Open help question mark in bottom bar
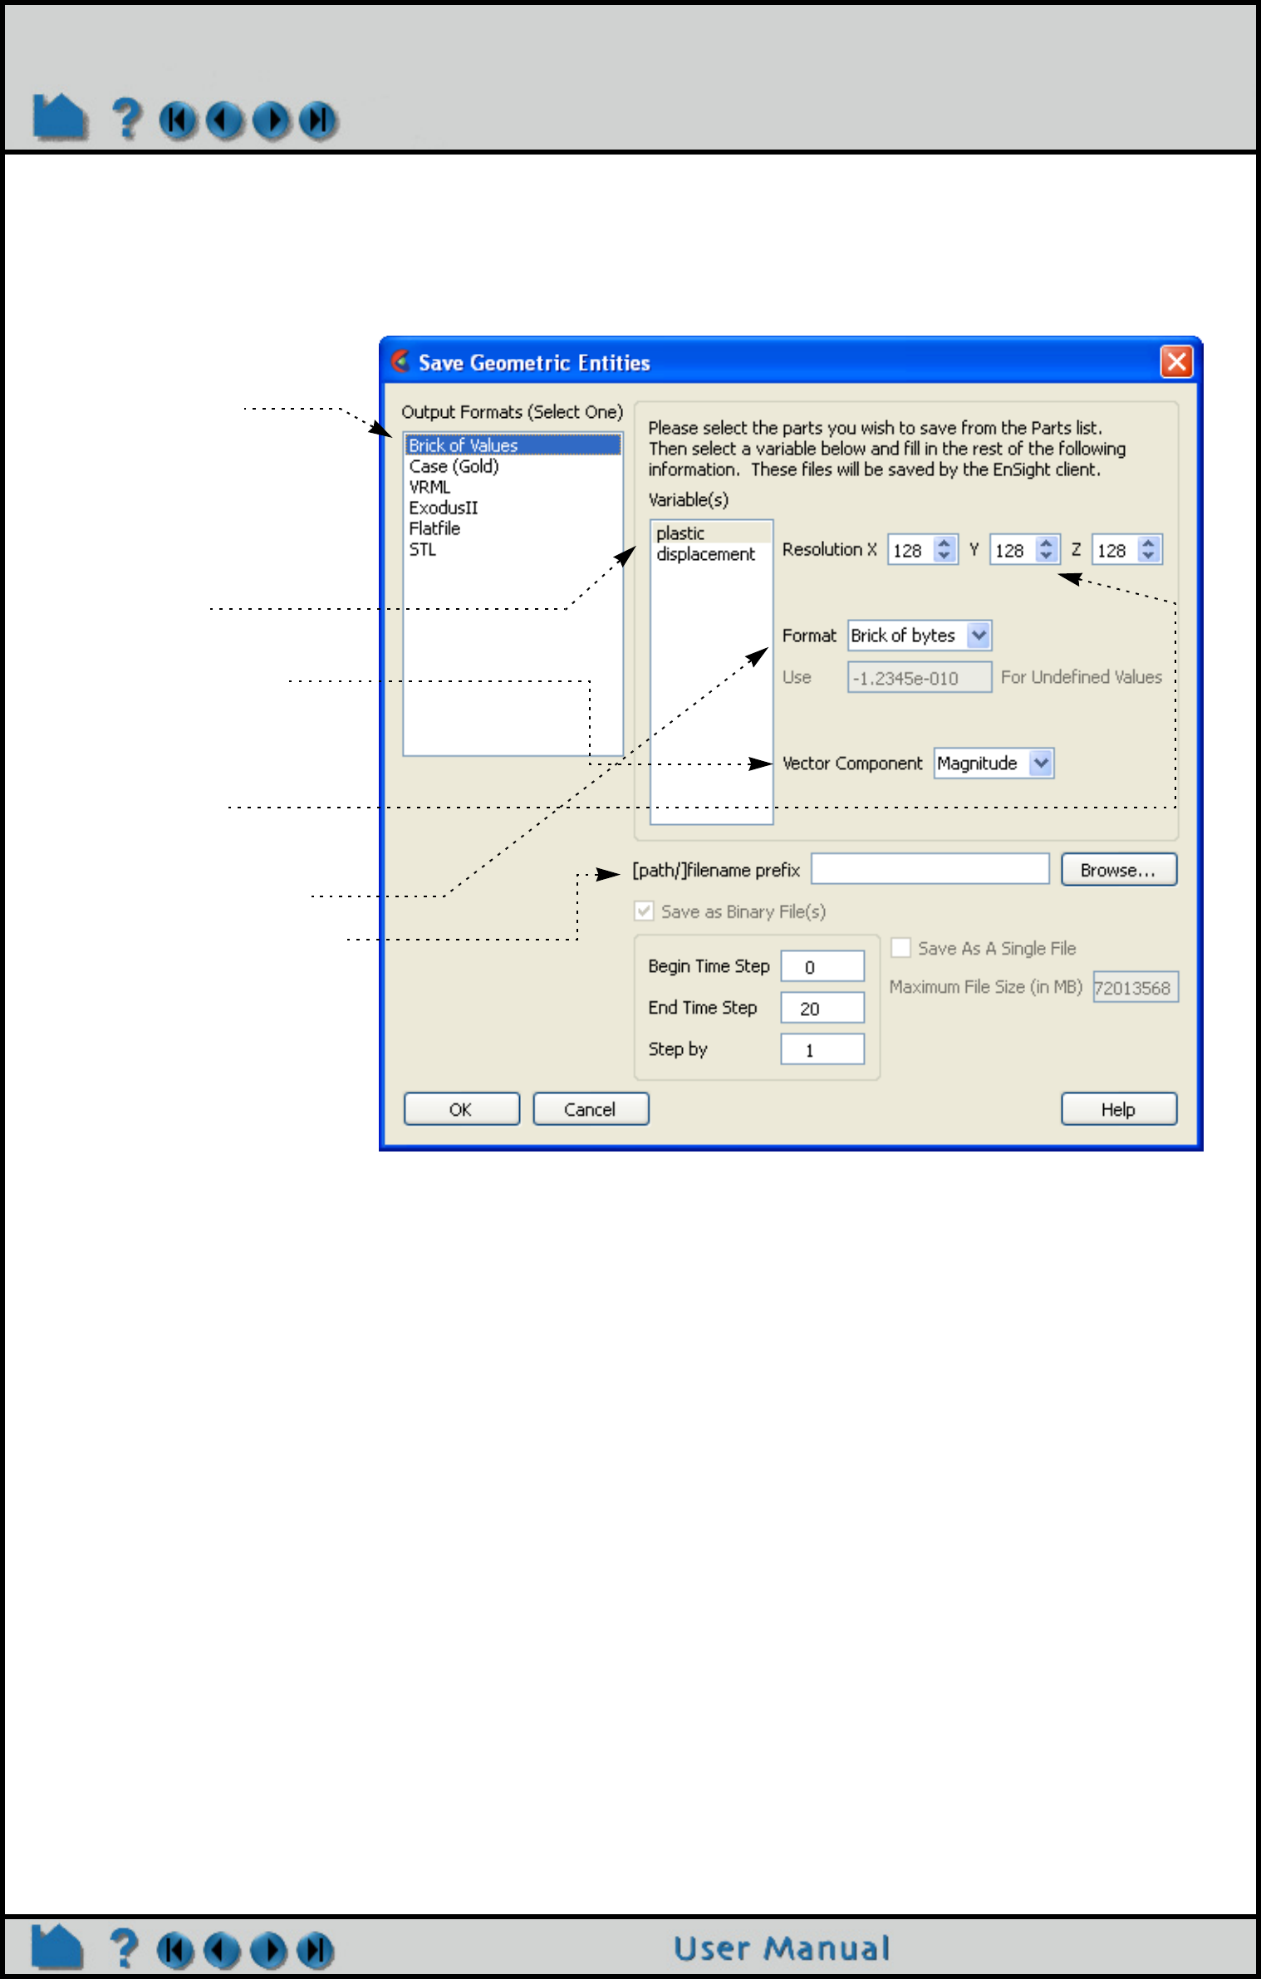Viewport: 1261px width, 1979px height. coord(124,1948)
